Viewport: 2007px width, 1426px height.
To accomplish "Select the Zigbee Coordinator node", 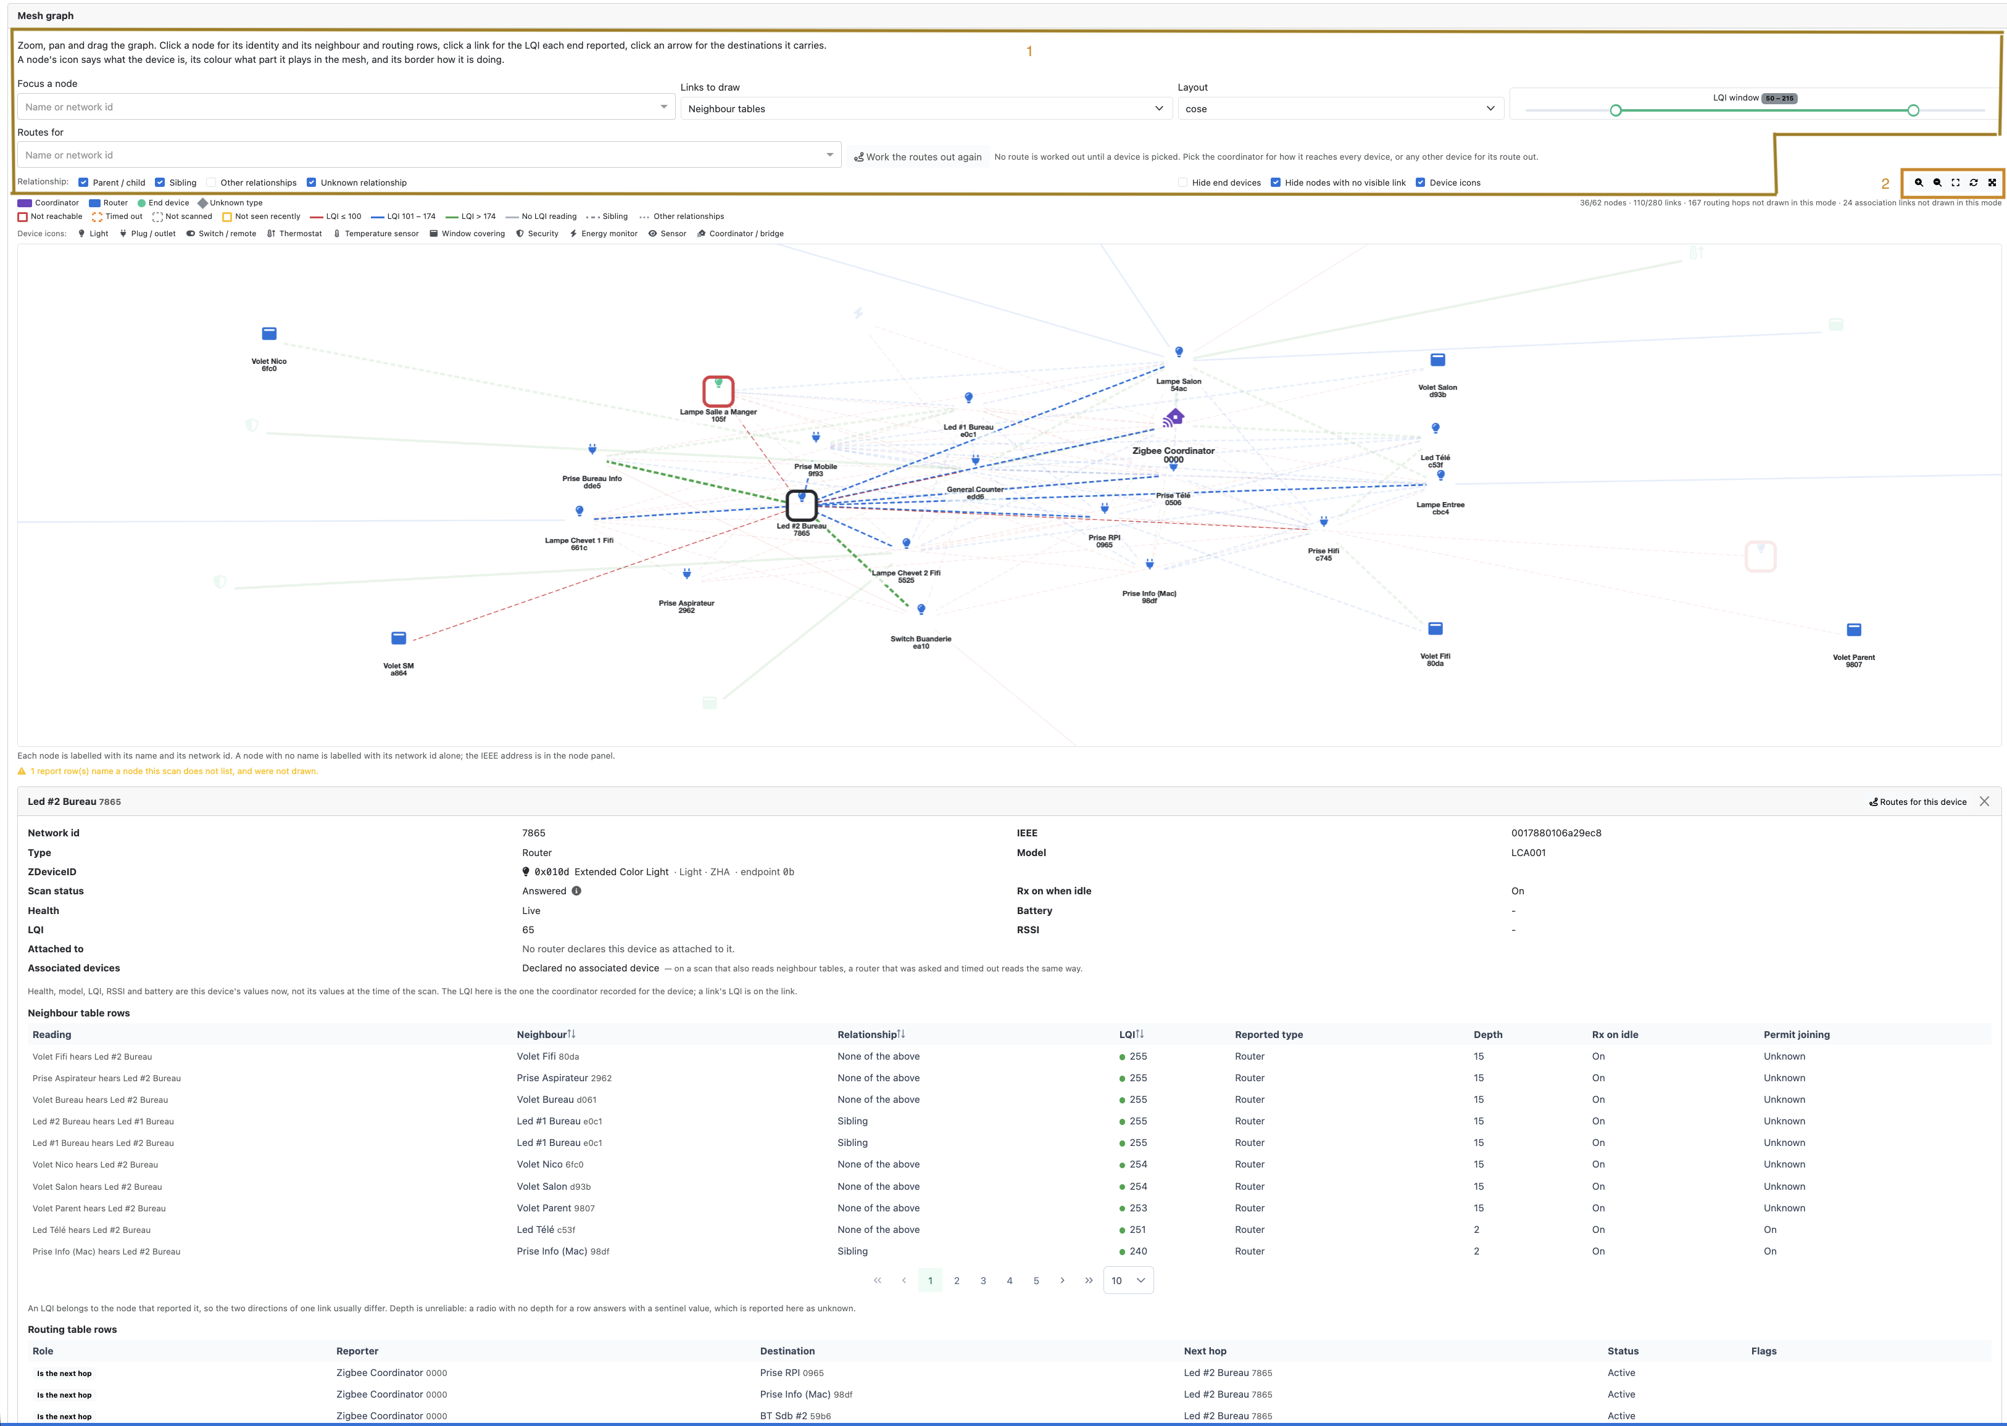I will pos(1174,418).
